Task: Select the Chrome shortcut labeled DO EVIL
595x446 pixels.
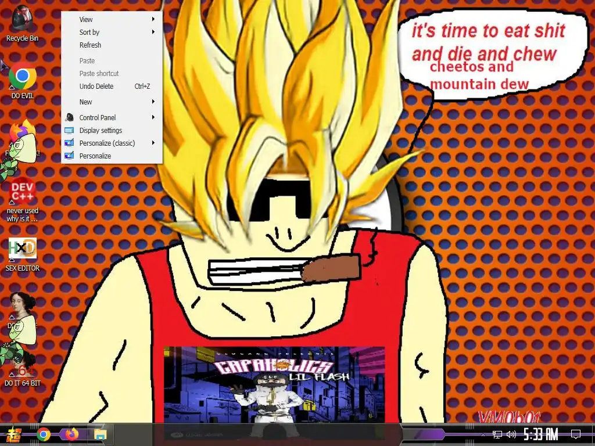Action: (x=23, y=80)
